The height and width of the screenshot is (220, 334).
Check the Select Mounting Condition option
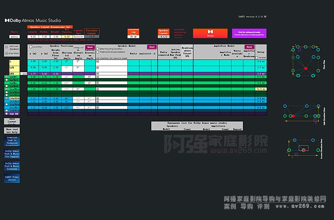pyautogui.click(x=98, y=49)
